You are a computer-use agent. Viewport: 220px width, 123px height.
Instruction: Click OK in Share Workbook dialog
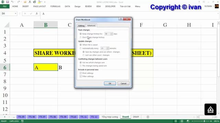click(110, 83)
